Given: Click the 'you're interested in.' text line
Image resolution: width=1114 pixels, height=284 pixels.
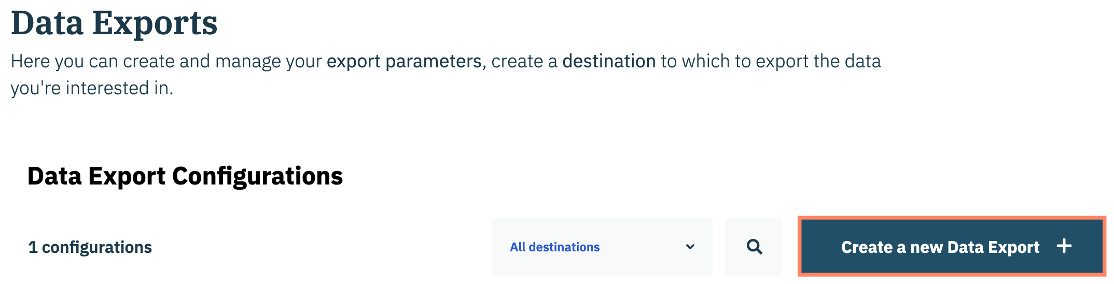Looking at the screenshot, I should point(92,88).
